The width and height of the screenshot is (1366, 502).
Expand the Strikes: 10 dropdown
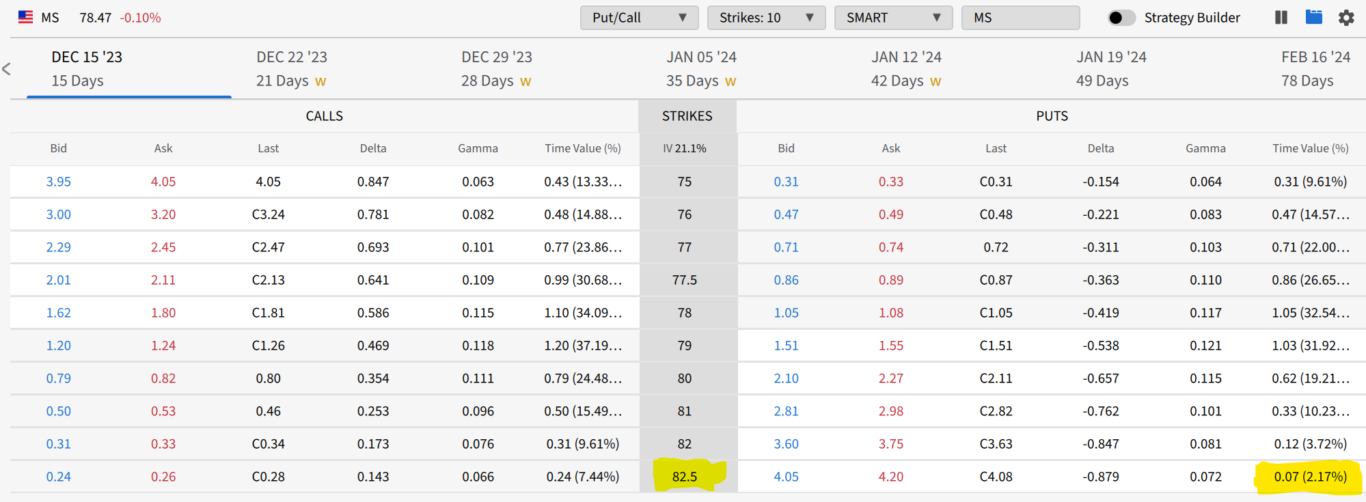tap(766, 18)
